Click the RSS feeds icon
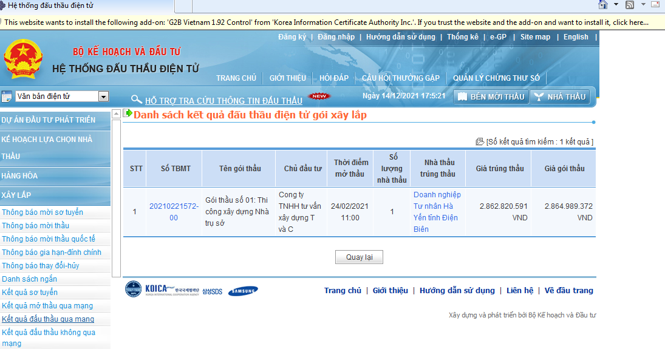The height and width of the screenshot is (349, 665). (x=630, y=5)
